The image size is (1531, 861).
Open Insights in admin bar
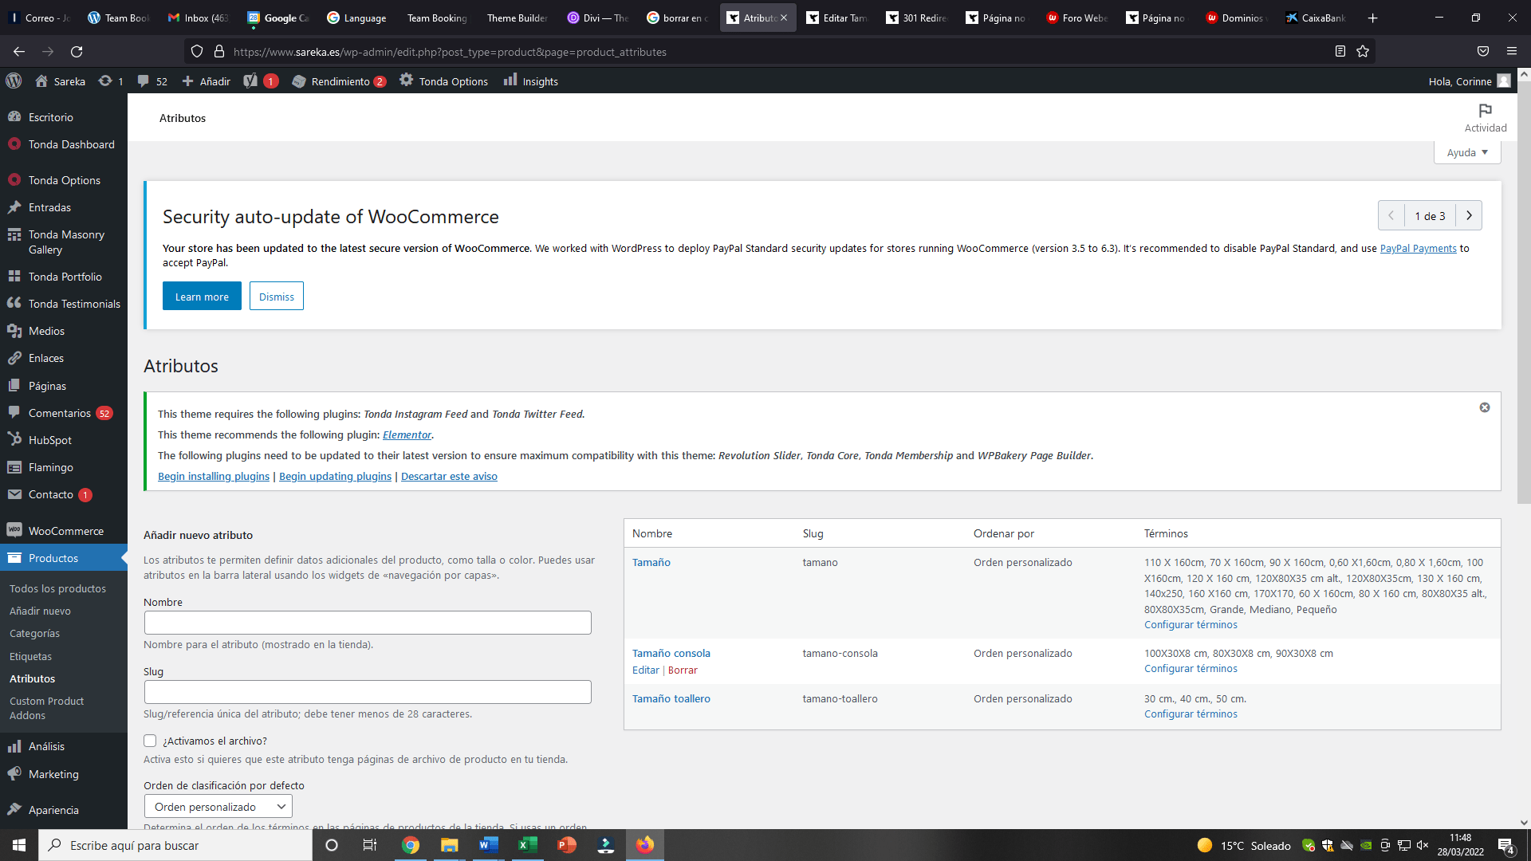point(530,81)
